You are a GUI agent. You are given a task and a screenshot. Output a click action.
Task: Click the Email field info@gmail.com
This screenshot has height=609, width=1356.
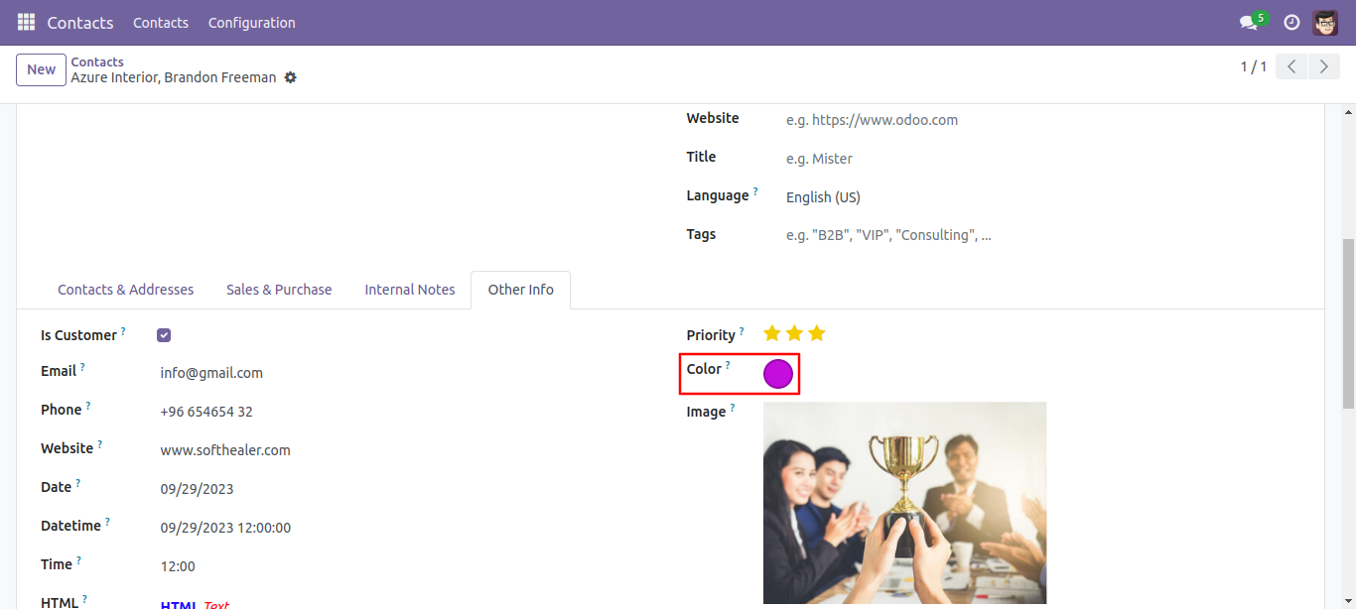coord(211,373)
